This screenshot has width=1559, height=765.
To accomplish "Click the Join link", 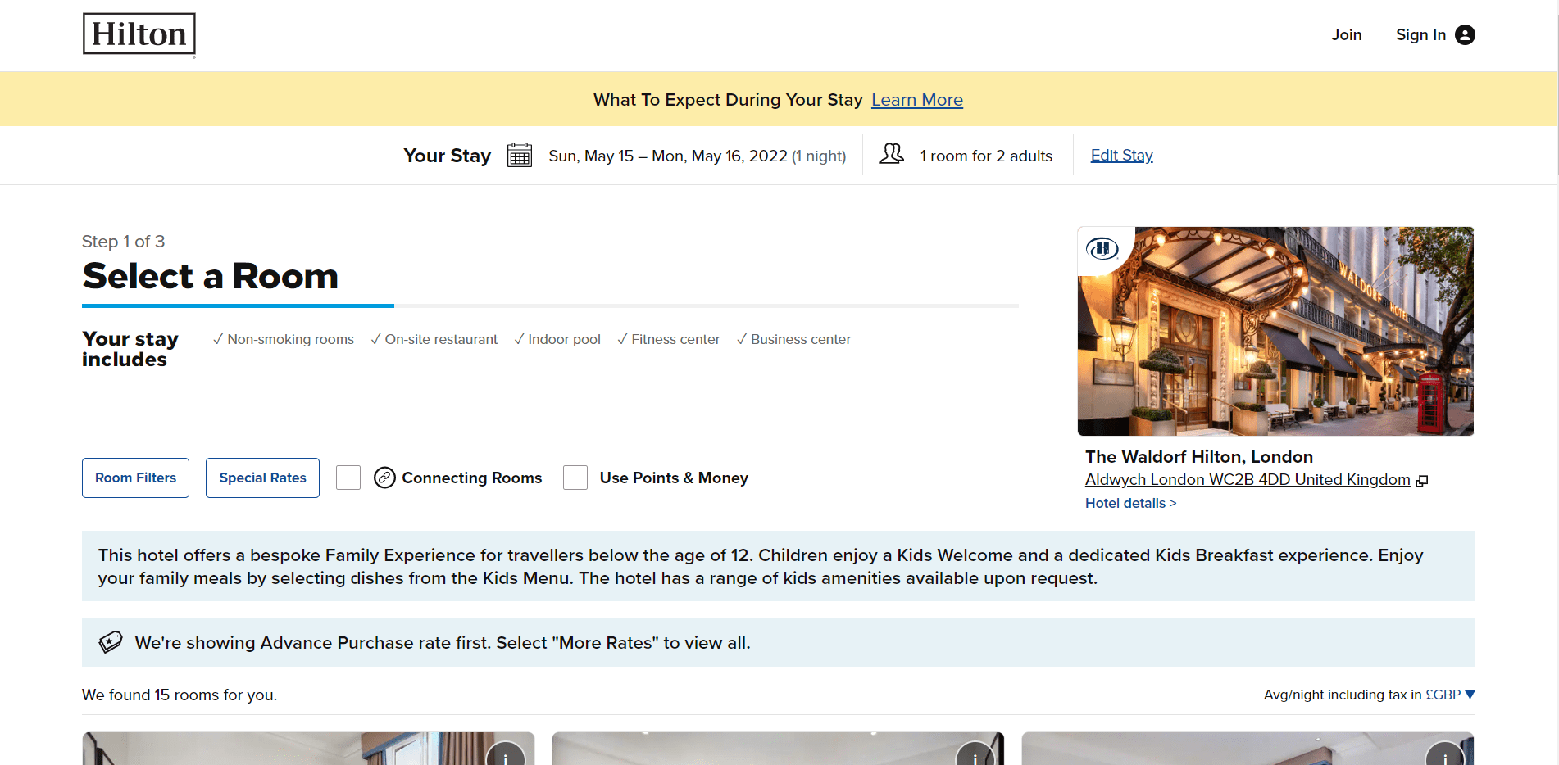I will tap(1347, 34).
